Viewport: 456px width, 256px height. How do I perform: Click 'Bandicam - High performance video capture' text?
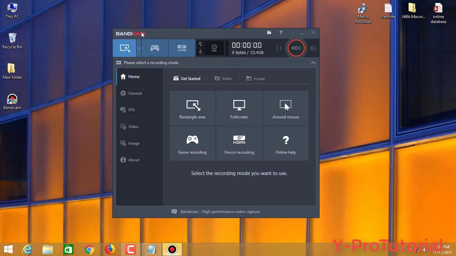[x=221, y=212]
